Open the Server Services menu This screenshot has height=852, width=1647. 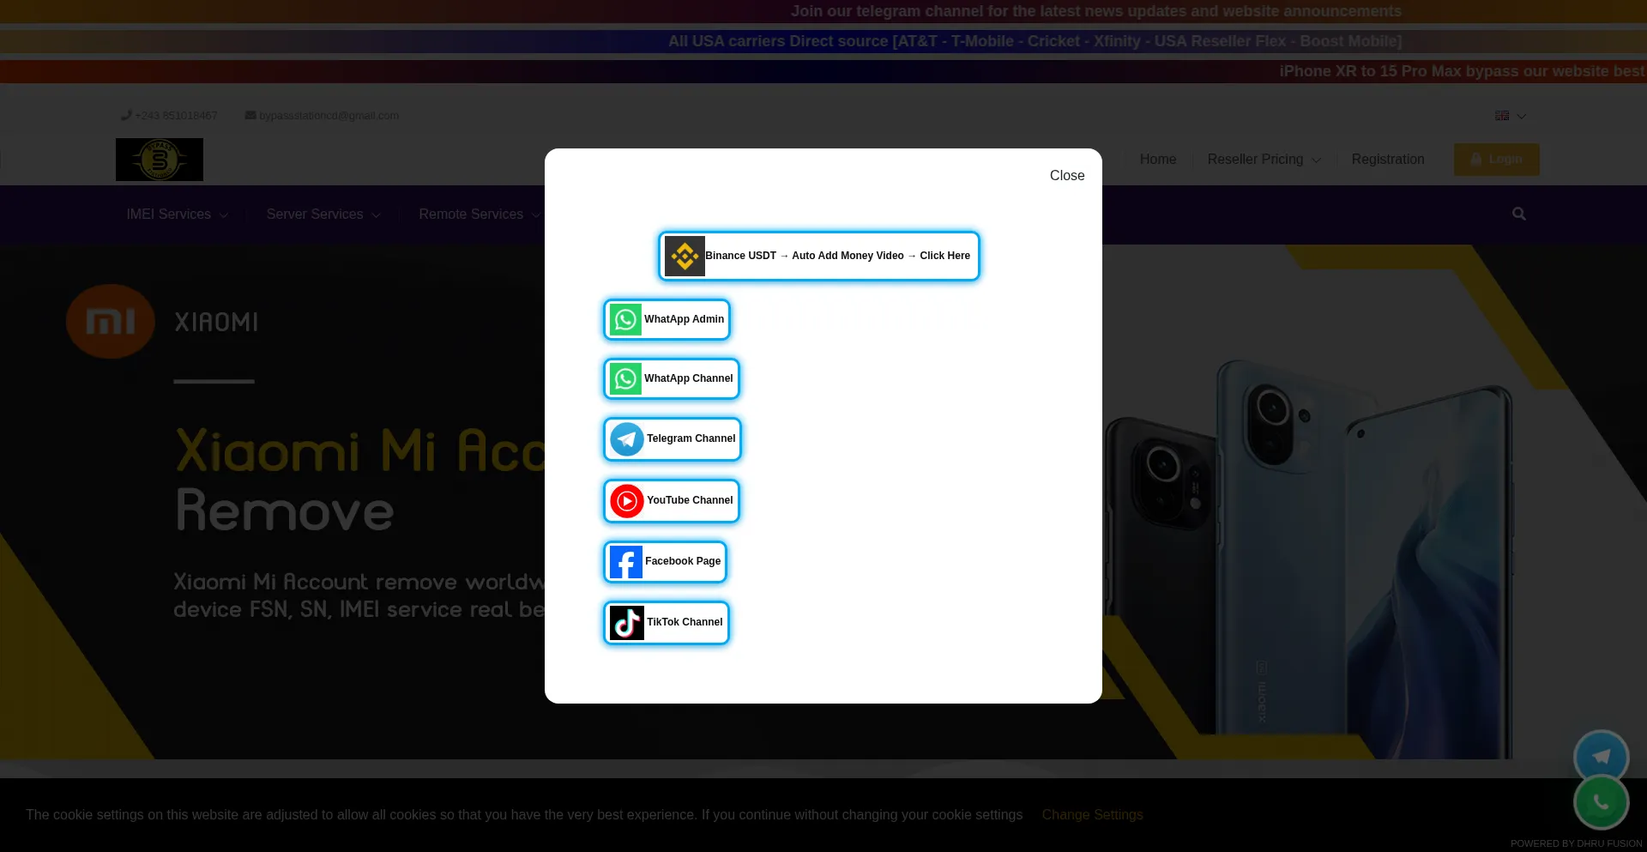(323, 215)
